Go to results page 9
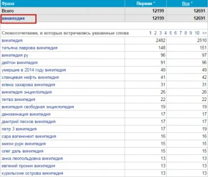This screenshot has height=177, width=208. [191, 33]
